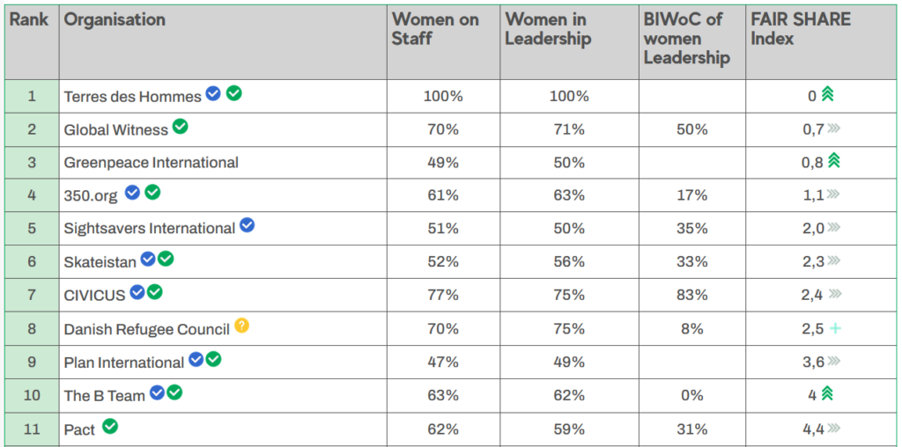Click the teal plus icon beside 2,5 index

835,328
